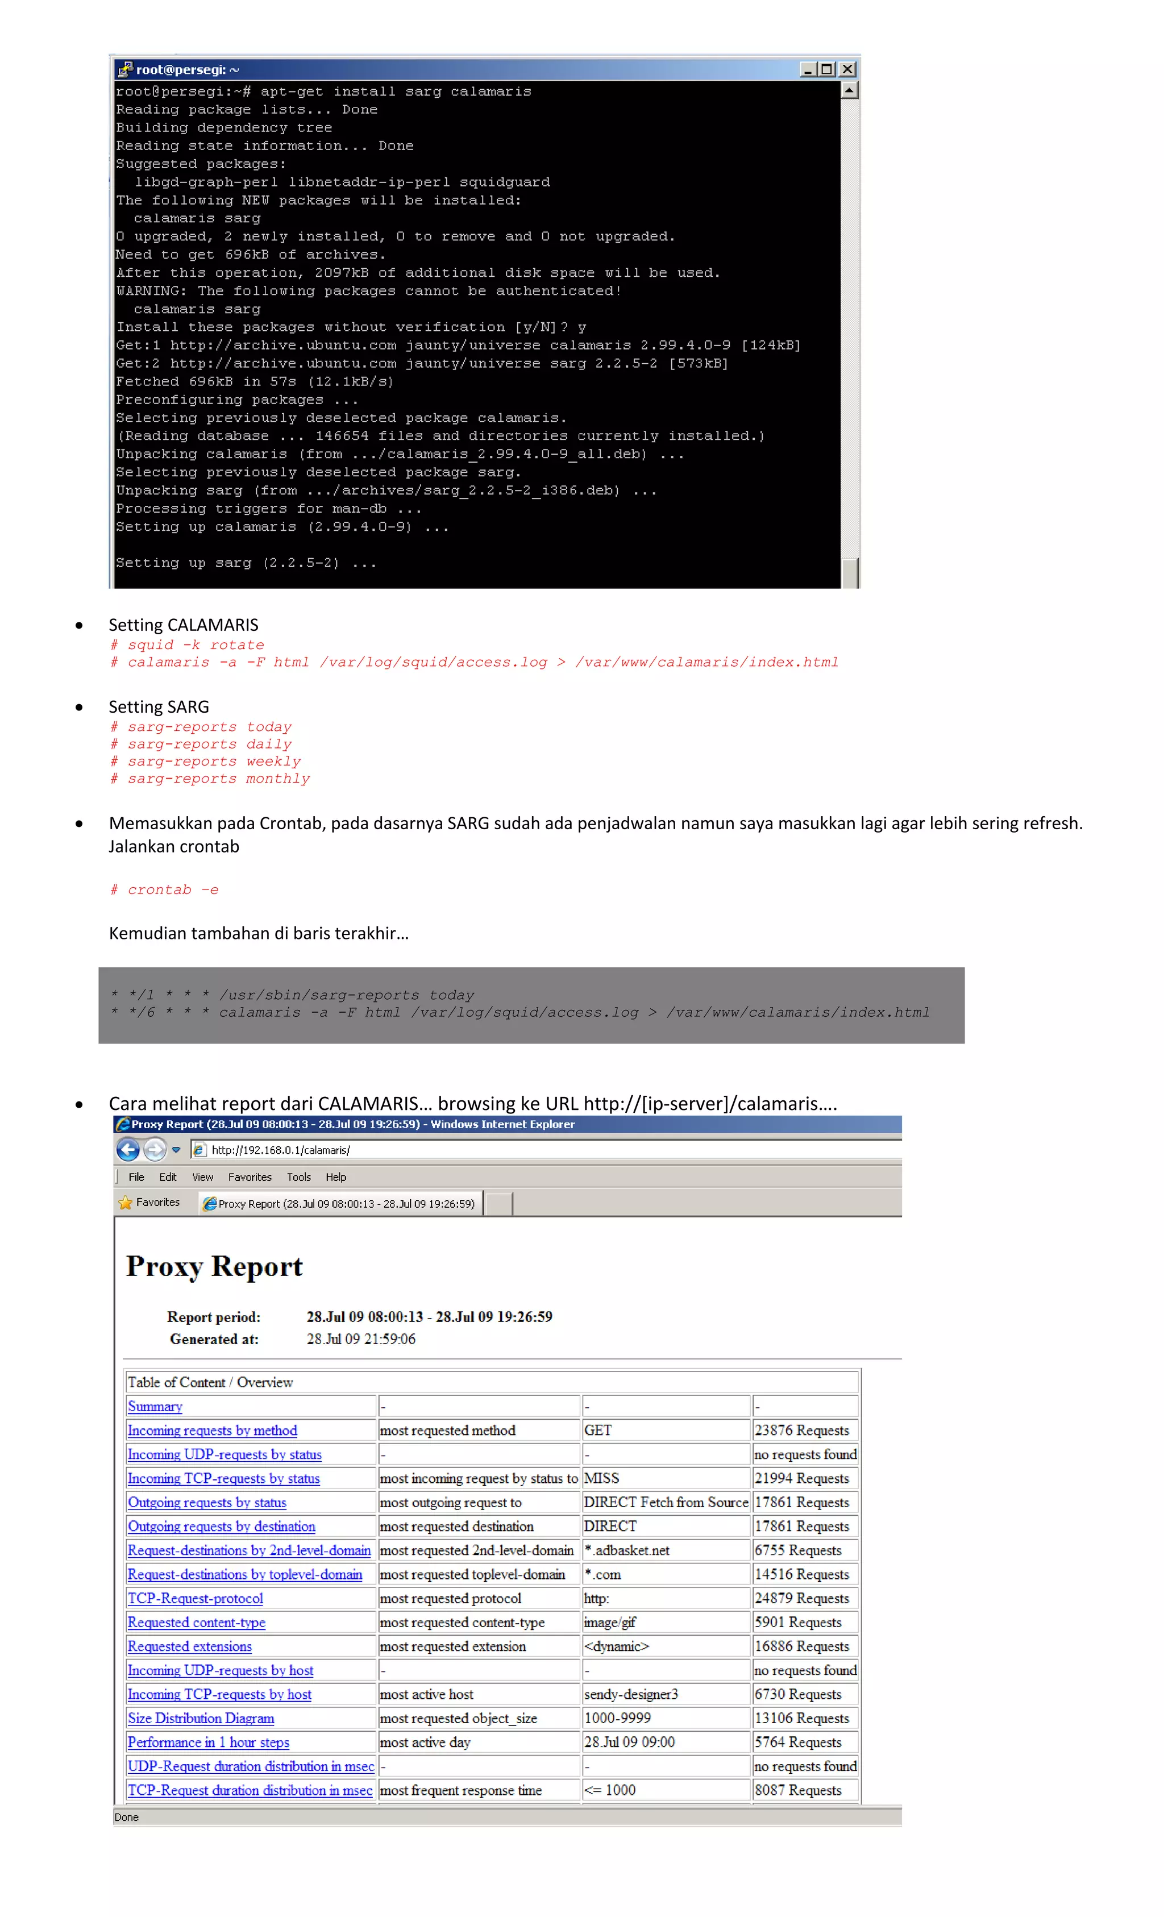Screen dimensions: 1164x1917
Task: Open Request-destinations by toplevel-domain link
Action: pyautogui.click(x=245, y=1574)
